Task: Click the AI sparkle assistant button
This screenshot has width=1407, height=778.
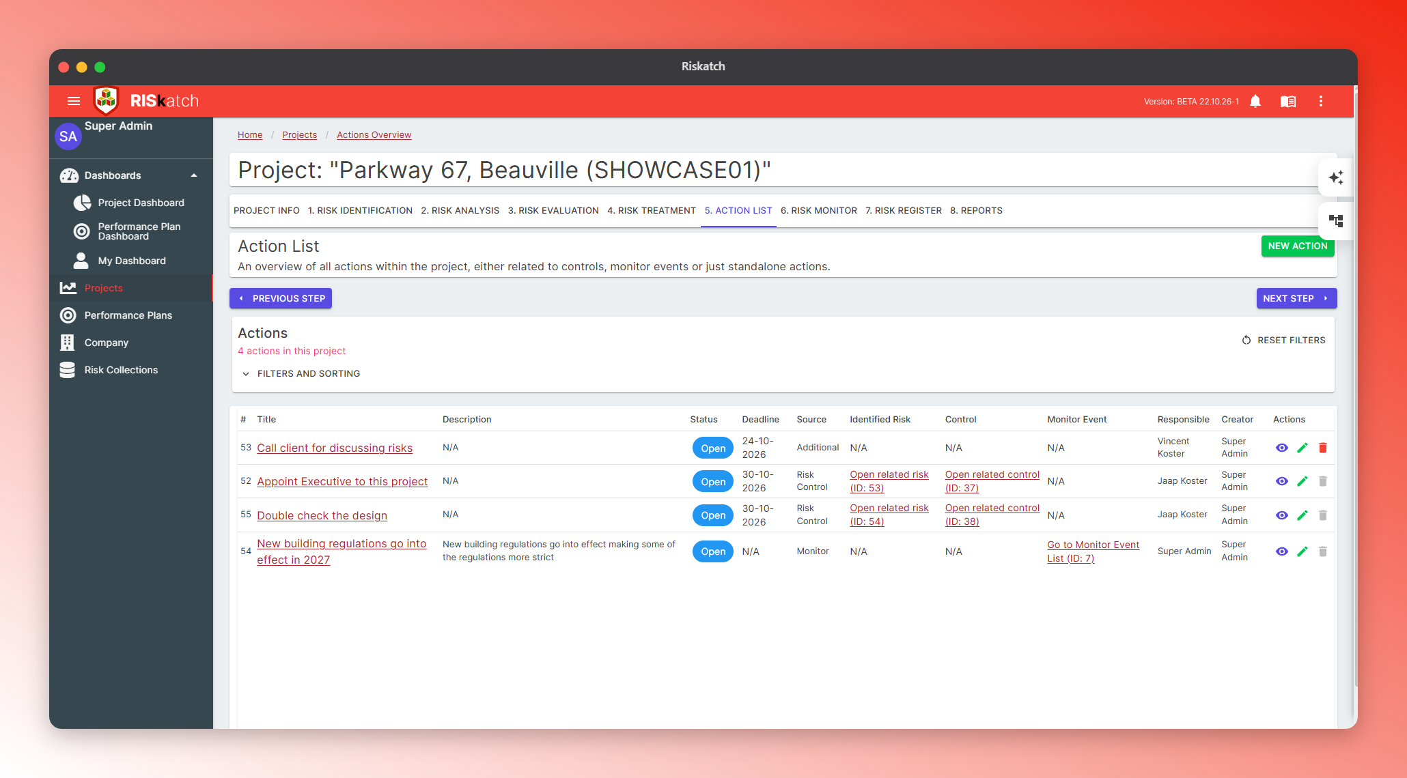Action: 1336,177
